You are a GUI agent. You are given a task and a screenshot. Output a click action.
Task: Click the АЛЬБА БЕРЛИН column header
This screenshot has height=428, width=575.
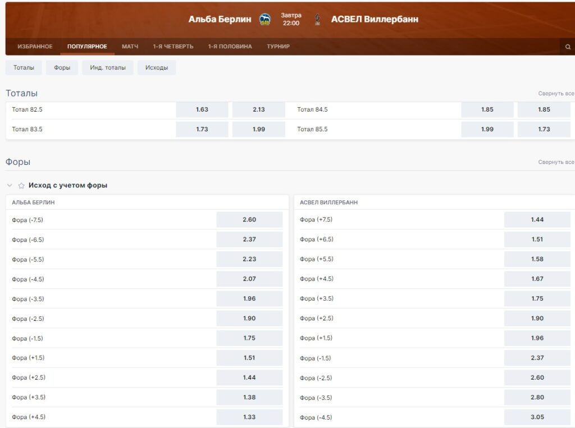click(33, 203)
